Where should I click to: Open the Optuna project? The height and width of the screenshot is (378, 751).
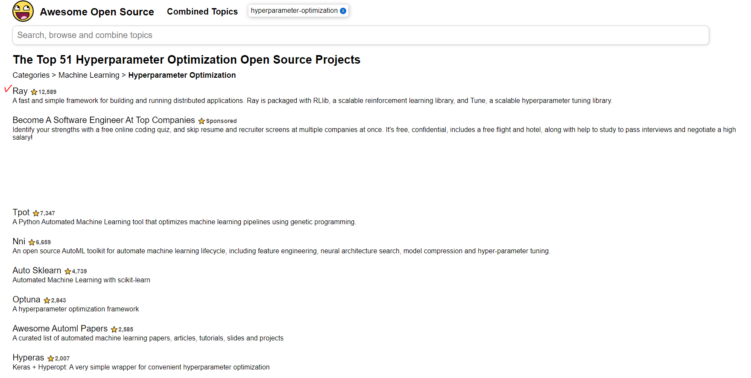pos(26,299)
